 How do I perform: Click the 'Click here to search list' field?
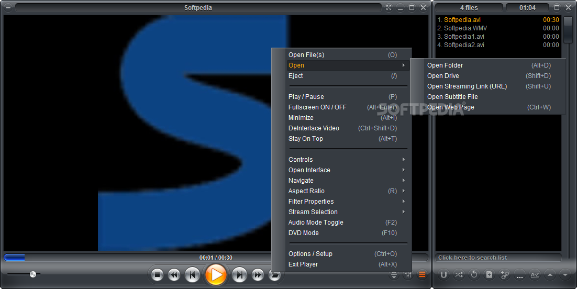pyautogui.click(x=498, y=258)
